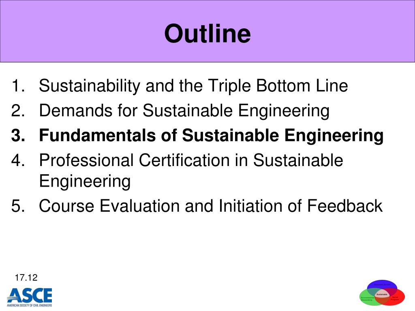415x311 pixels.
Task: Select 'Sustainability and the Triple Bottom Line'
Action: pyautogui.click(x=193, y=86)
